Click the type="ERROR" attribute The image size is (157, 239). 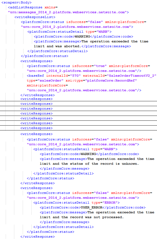pos(105,203)
